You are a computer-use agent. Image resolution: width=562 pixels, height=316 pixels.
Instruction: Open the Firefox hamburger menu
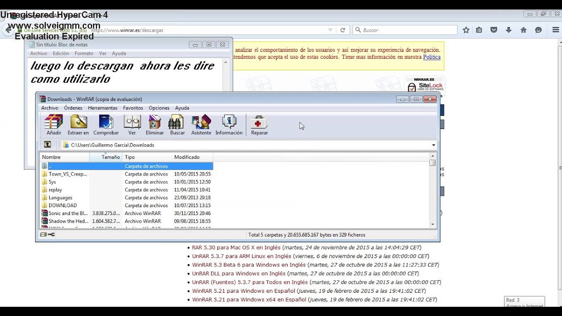pos(555,30)
